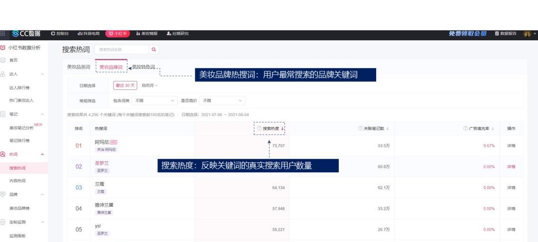Open 控制台 in the top navigation
Image resolution: width=538 pixels, height=242 pixels.
coord(60,33)
